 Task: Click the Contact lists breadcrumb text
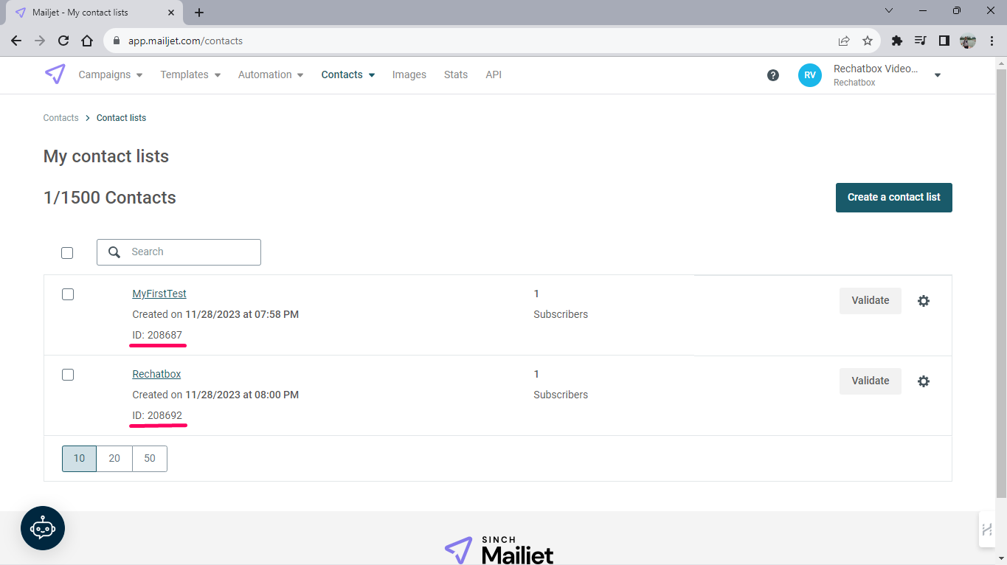pos(121,118)
